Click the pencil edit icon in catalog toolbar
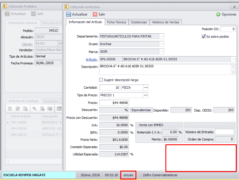Image resolution: width=239 pixels, height=180 pixels. [18, 109]
